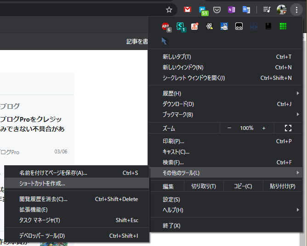This screenshot has width=307, height=246.
Task: Open the React atom extension icon
Action: [x=209, y=26]
